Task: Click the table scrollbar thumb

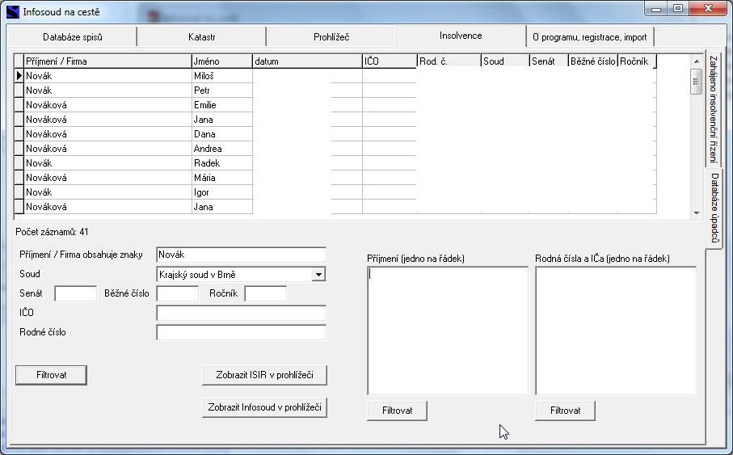Action: pyautogui.click(x=697, y=82)
